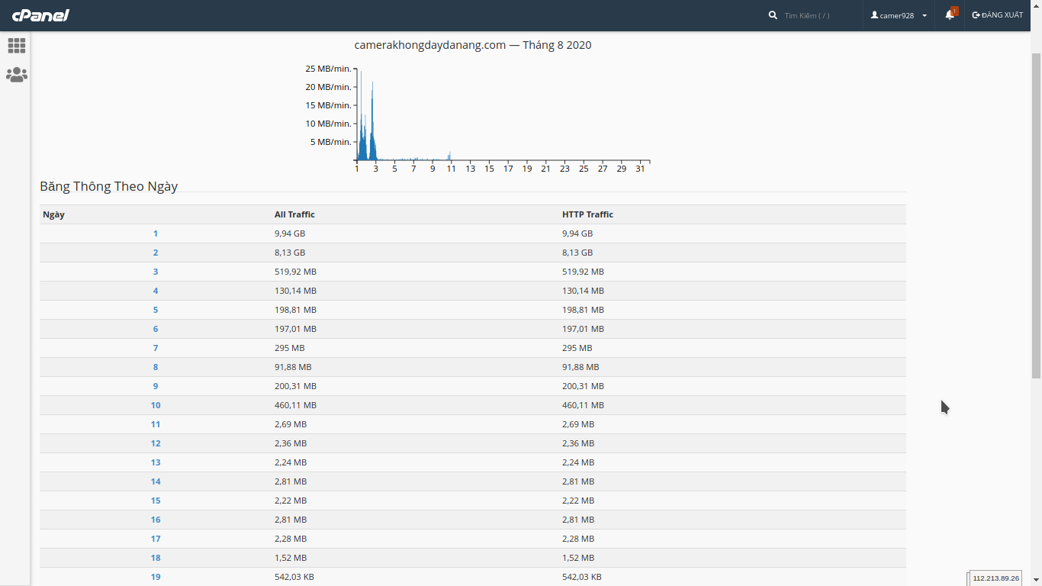
Task: Log out via ĐĂNG XUẤT
Action: tap(998, 15)
